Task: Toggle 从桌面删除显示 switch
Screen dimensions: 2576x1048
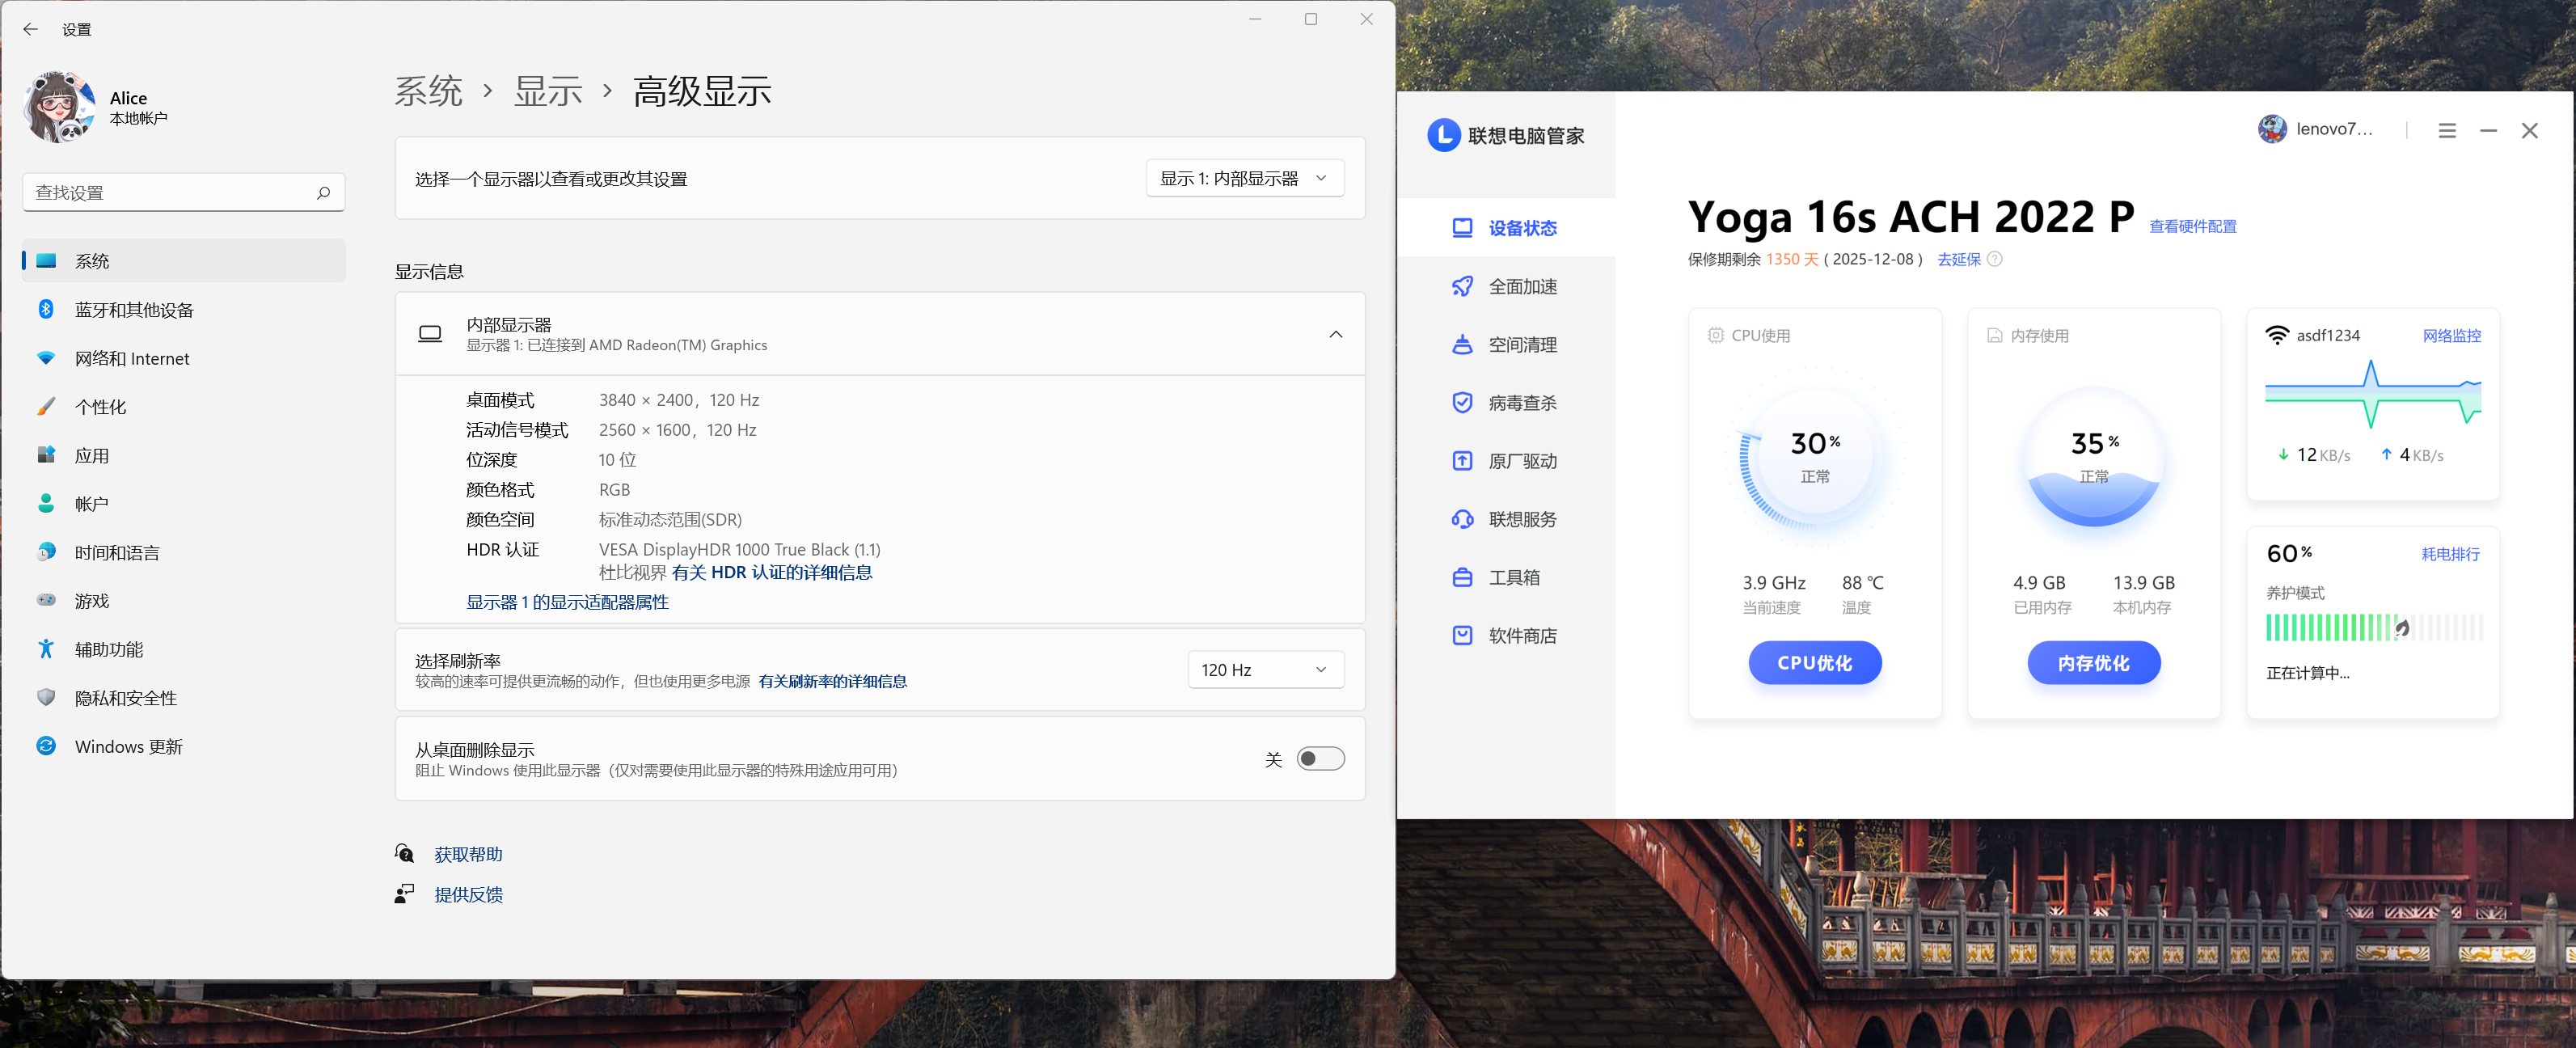Action: [1320, 759]
